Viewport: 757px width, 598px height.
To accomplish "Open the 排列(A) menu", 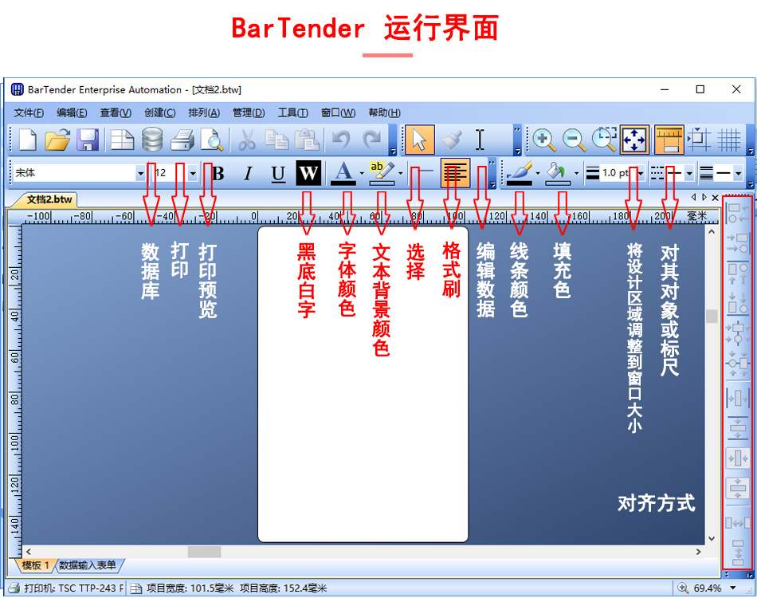I will point(204,112).
